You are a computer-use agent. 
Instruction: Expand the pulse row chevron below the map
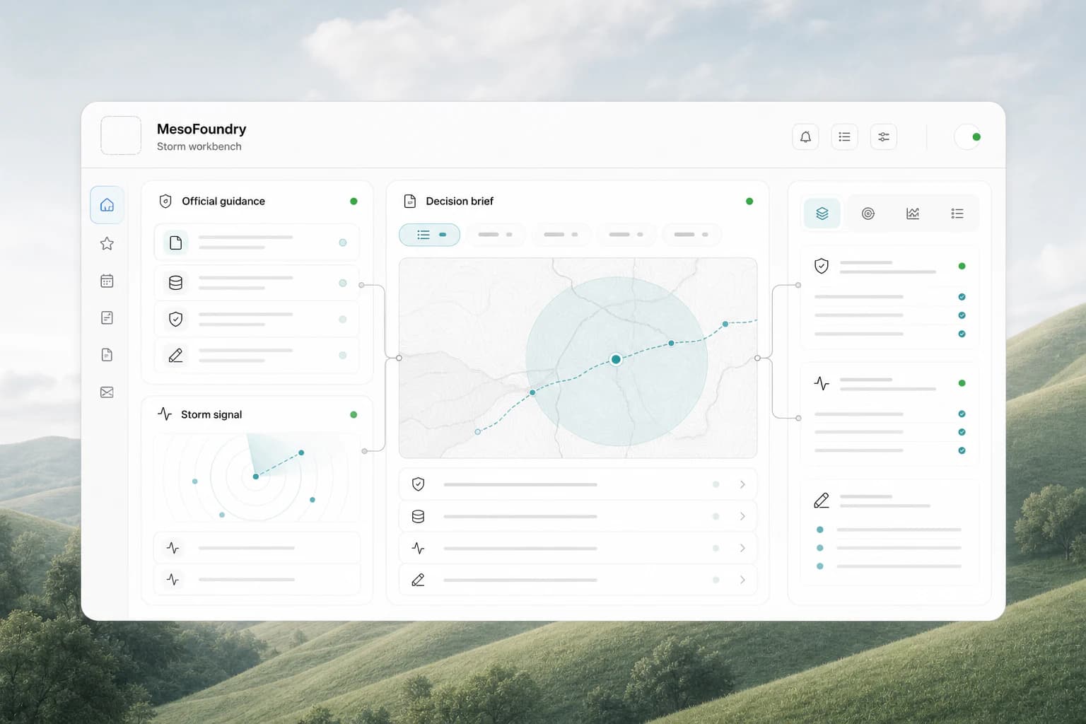click(742, 548)
